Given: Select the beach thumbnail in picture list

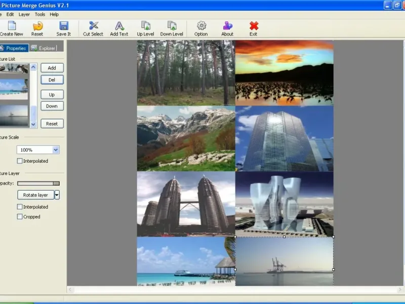Looking at the screenshot, I should click(14, 88).
